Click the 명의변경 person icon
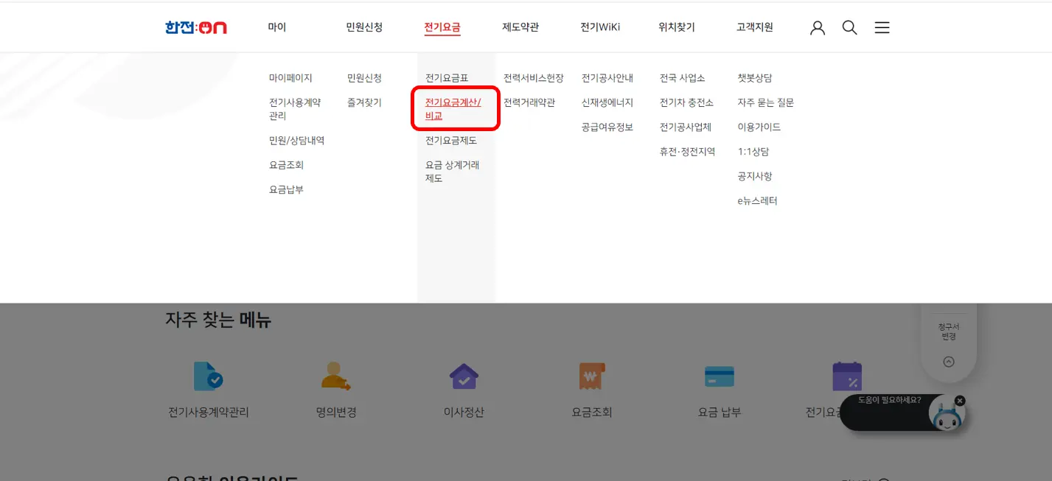 334,378
